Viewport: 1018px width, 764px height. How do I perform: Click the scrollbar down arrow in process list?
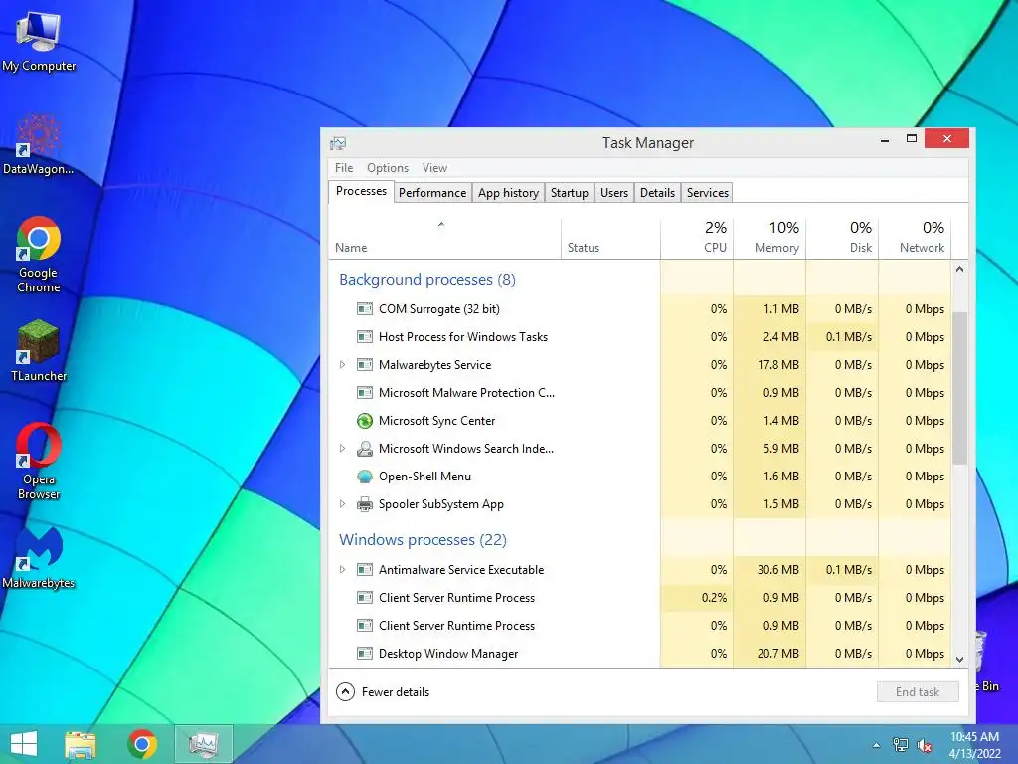coord(959,660)
